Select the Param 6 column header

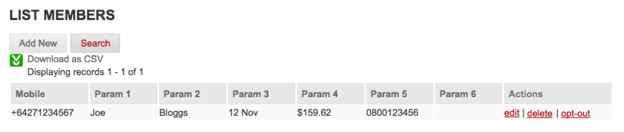click(x=458, y=94)
